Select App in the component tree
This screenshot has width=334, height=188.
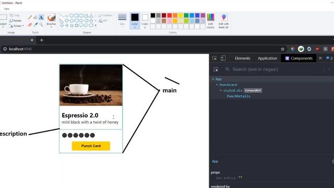(219, 79)
